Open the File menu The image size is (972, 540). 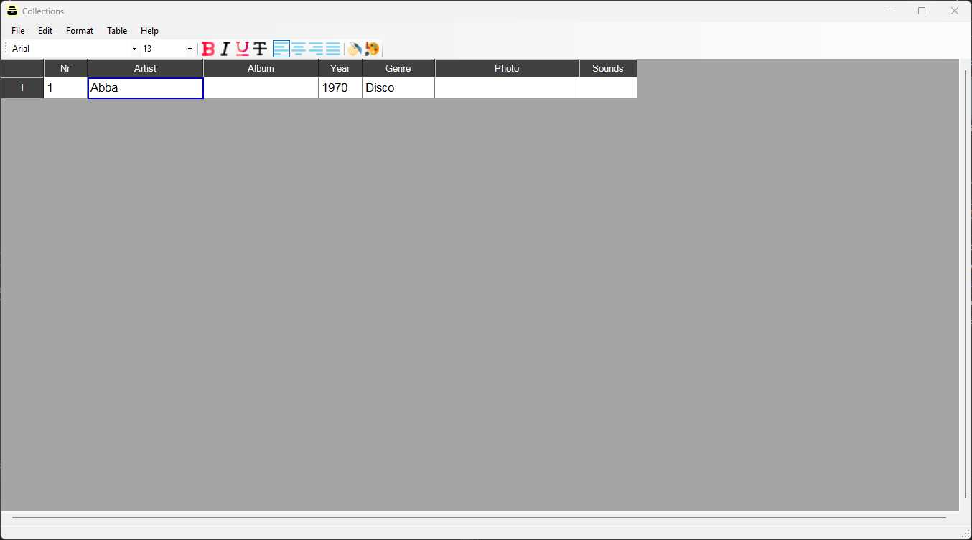(18, 31)
